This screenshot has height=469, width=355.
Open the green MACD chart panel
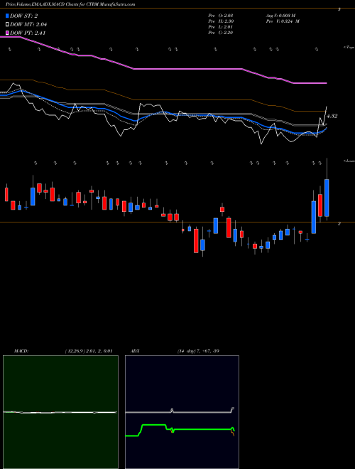pyautogui.click(x=60, y=412)
